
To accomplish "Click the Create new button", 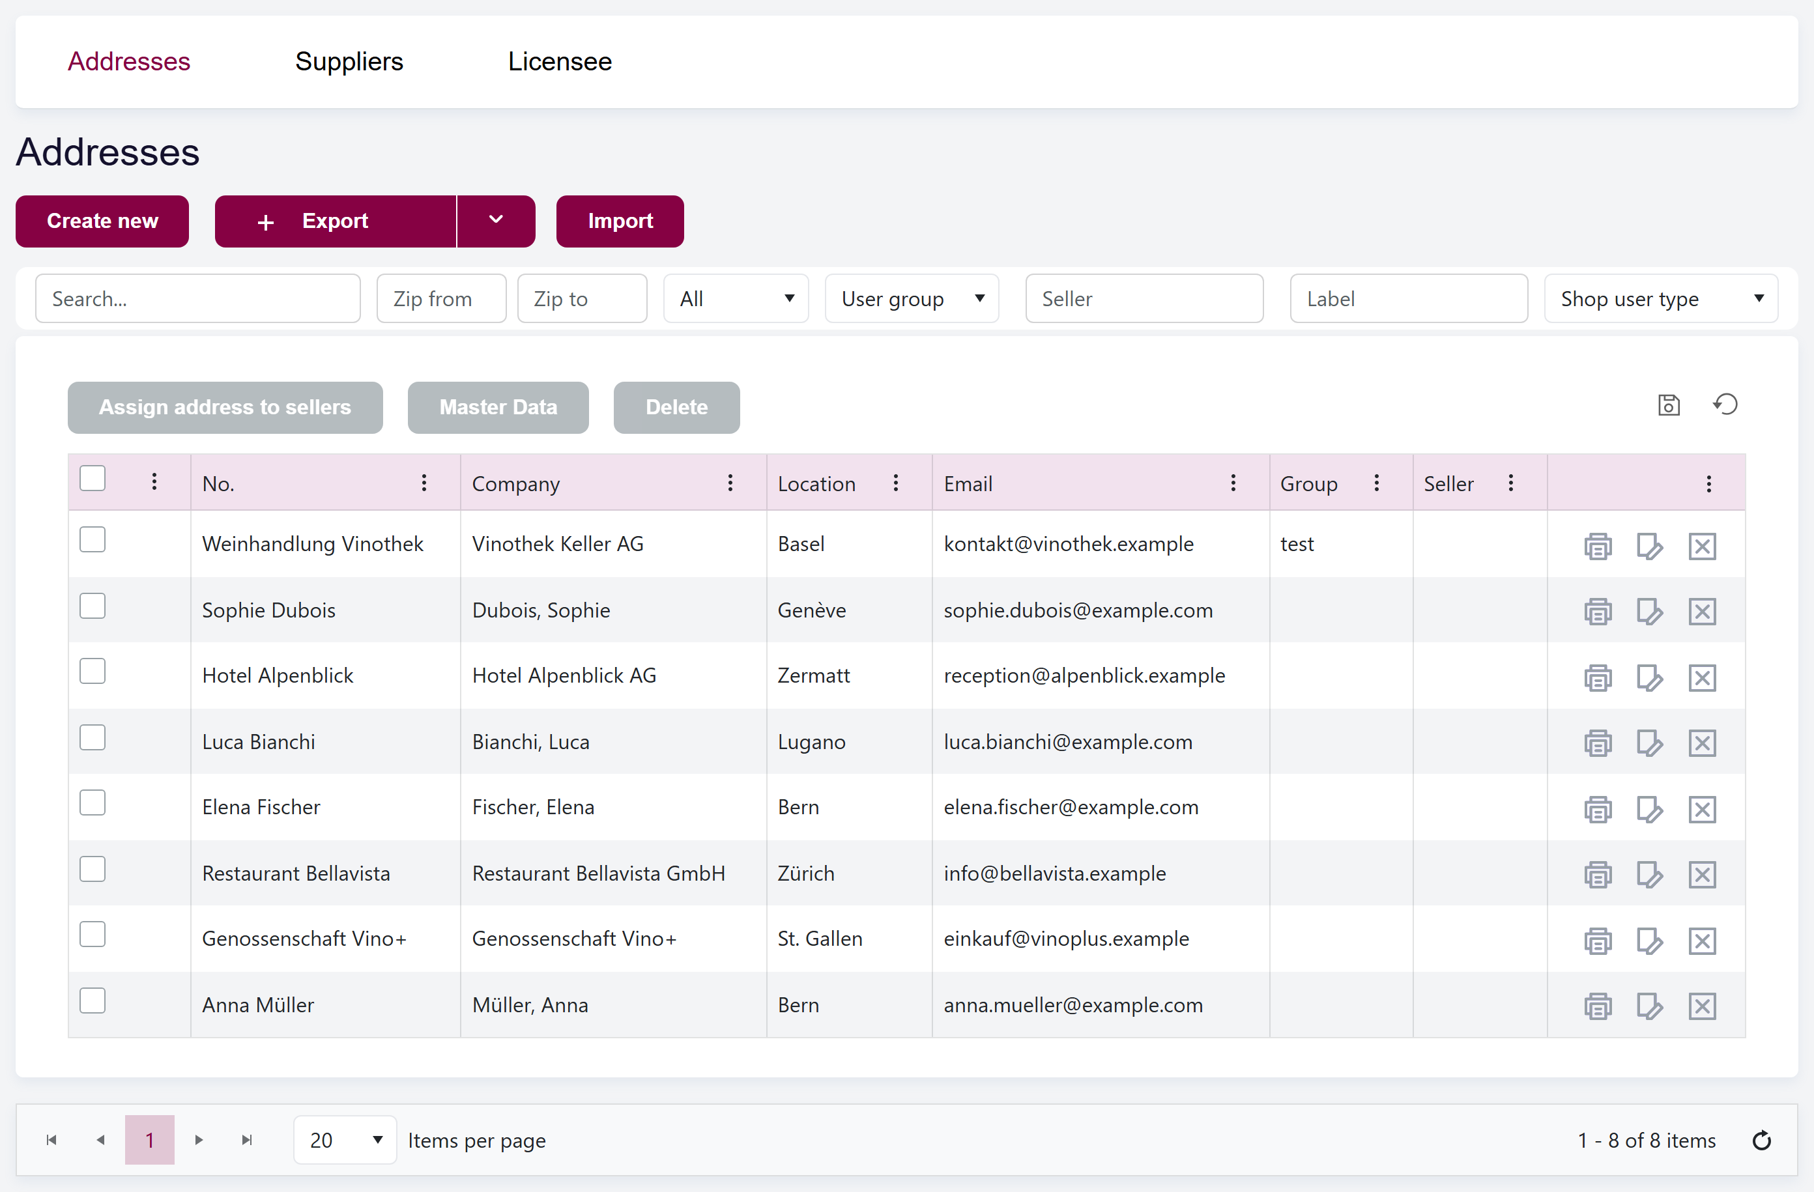I will click(x=102, y=221).
